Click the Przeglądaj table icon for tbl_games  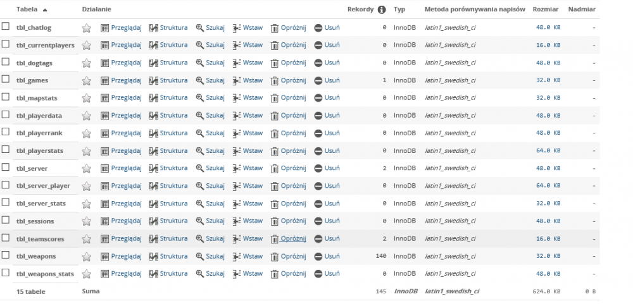(x=105, y=81)
